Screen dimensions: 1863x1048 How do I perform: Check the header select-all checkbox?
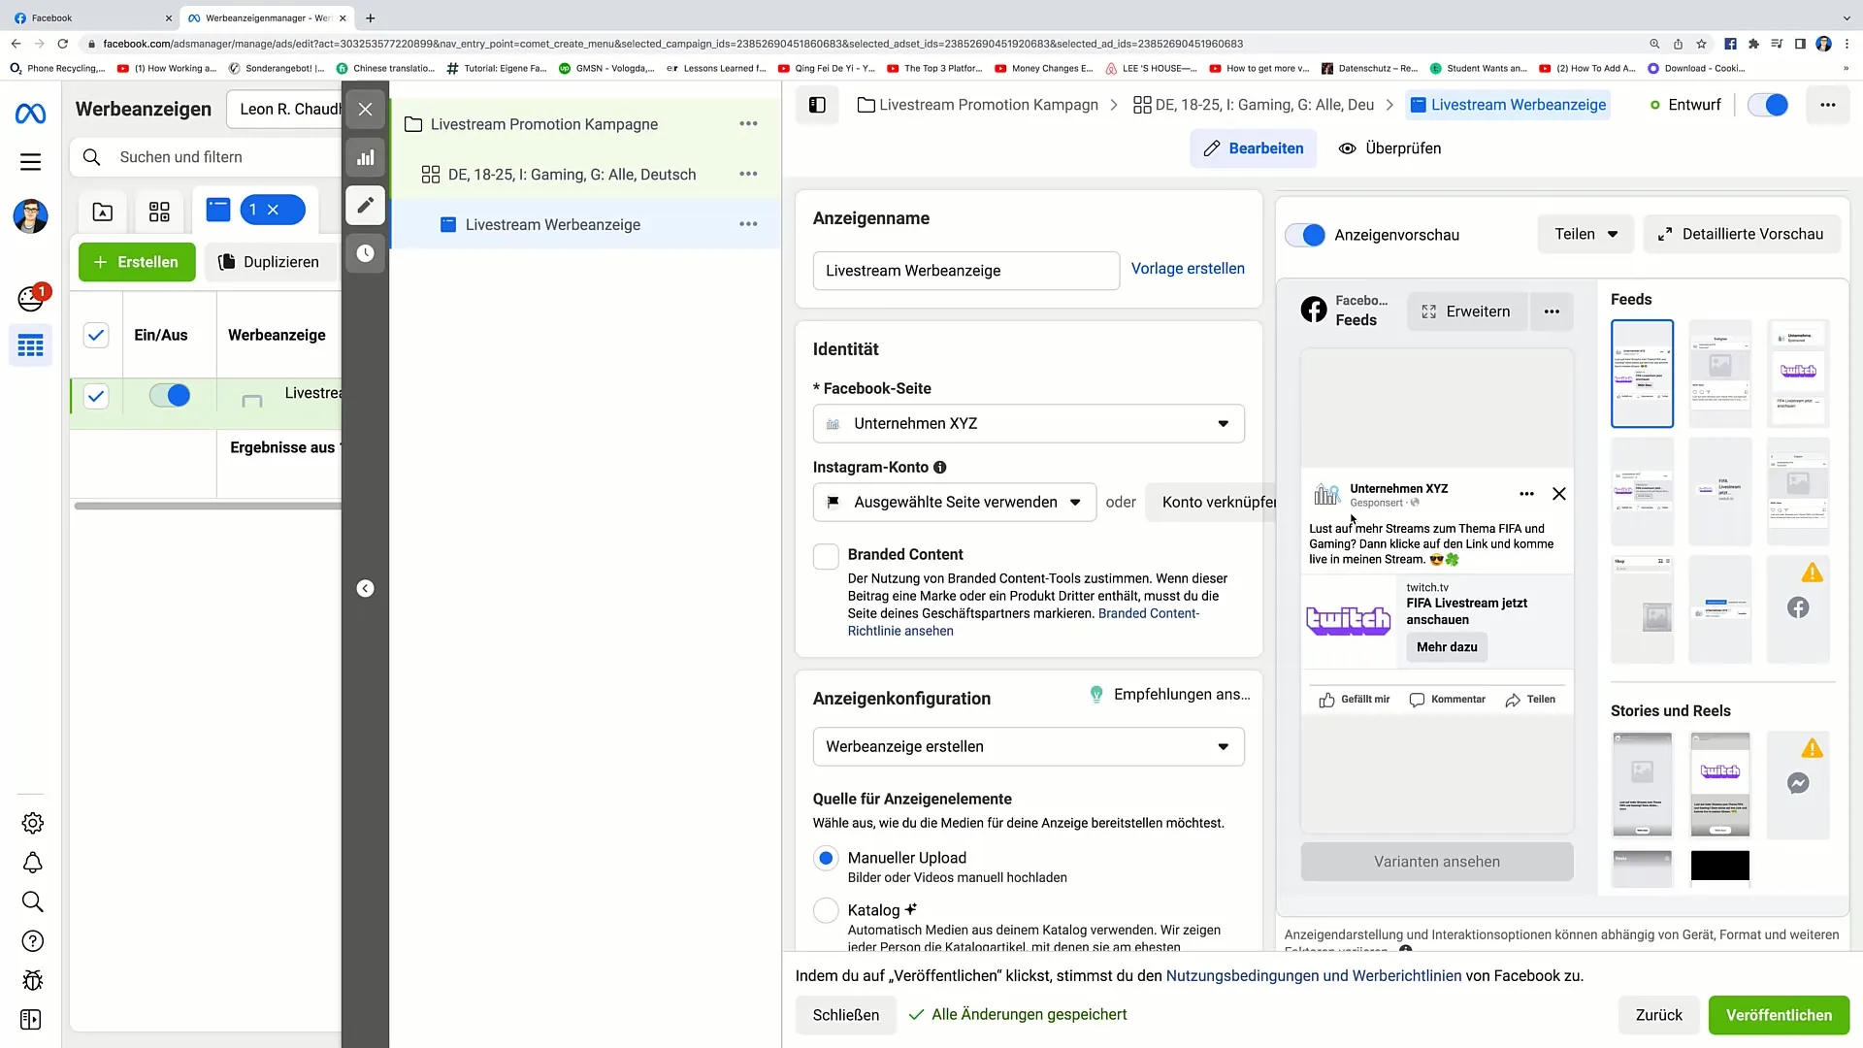pos(96,335)
